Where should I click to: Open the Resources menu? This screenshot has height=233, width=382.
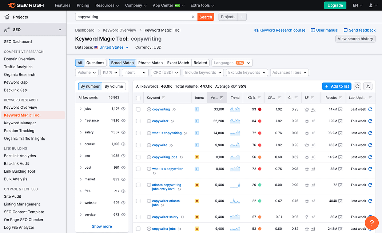coord(107,5)
